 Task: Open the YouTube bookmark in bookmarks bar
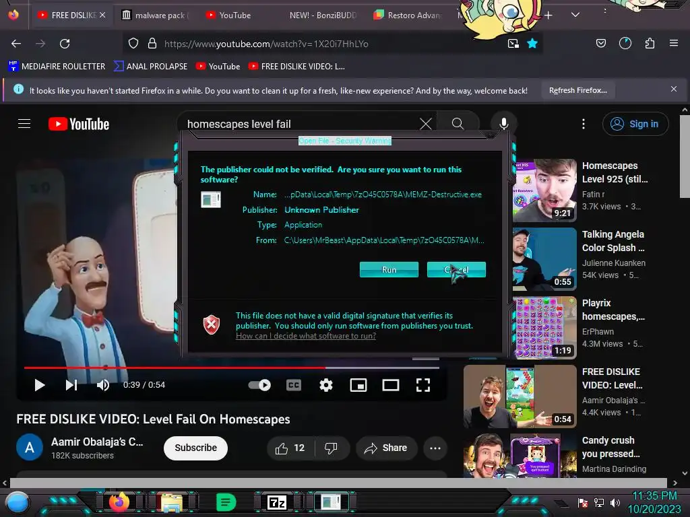point(218,67)
